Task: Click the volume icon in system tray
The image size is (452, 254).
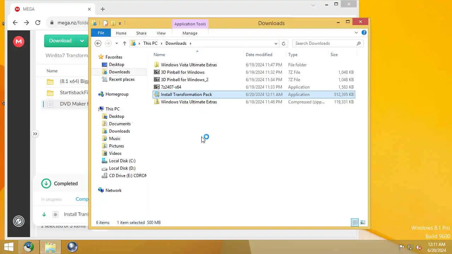Action: click(x=419, y=247)
